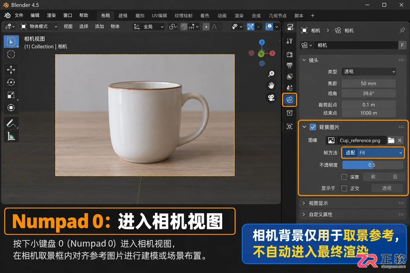Toggle the 透视 display button
The height and width of the screenshot is (273, 410).
click(387, 188)
